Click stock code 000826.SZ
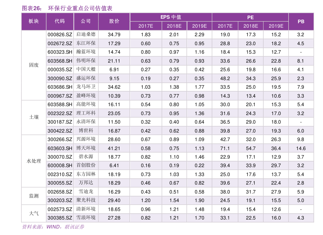This screenshot has width=323, height=235. [x=60, y=35]
